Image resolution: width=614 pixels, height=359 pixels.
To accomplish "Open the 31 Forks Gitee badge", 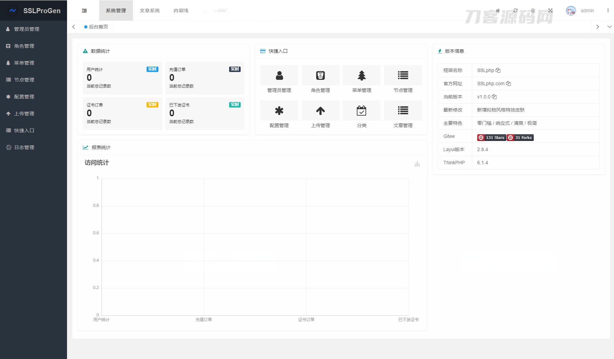I will click(x=520, y=138).
